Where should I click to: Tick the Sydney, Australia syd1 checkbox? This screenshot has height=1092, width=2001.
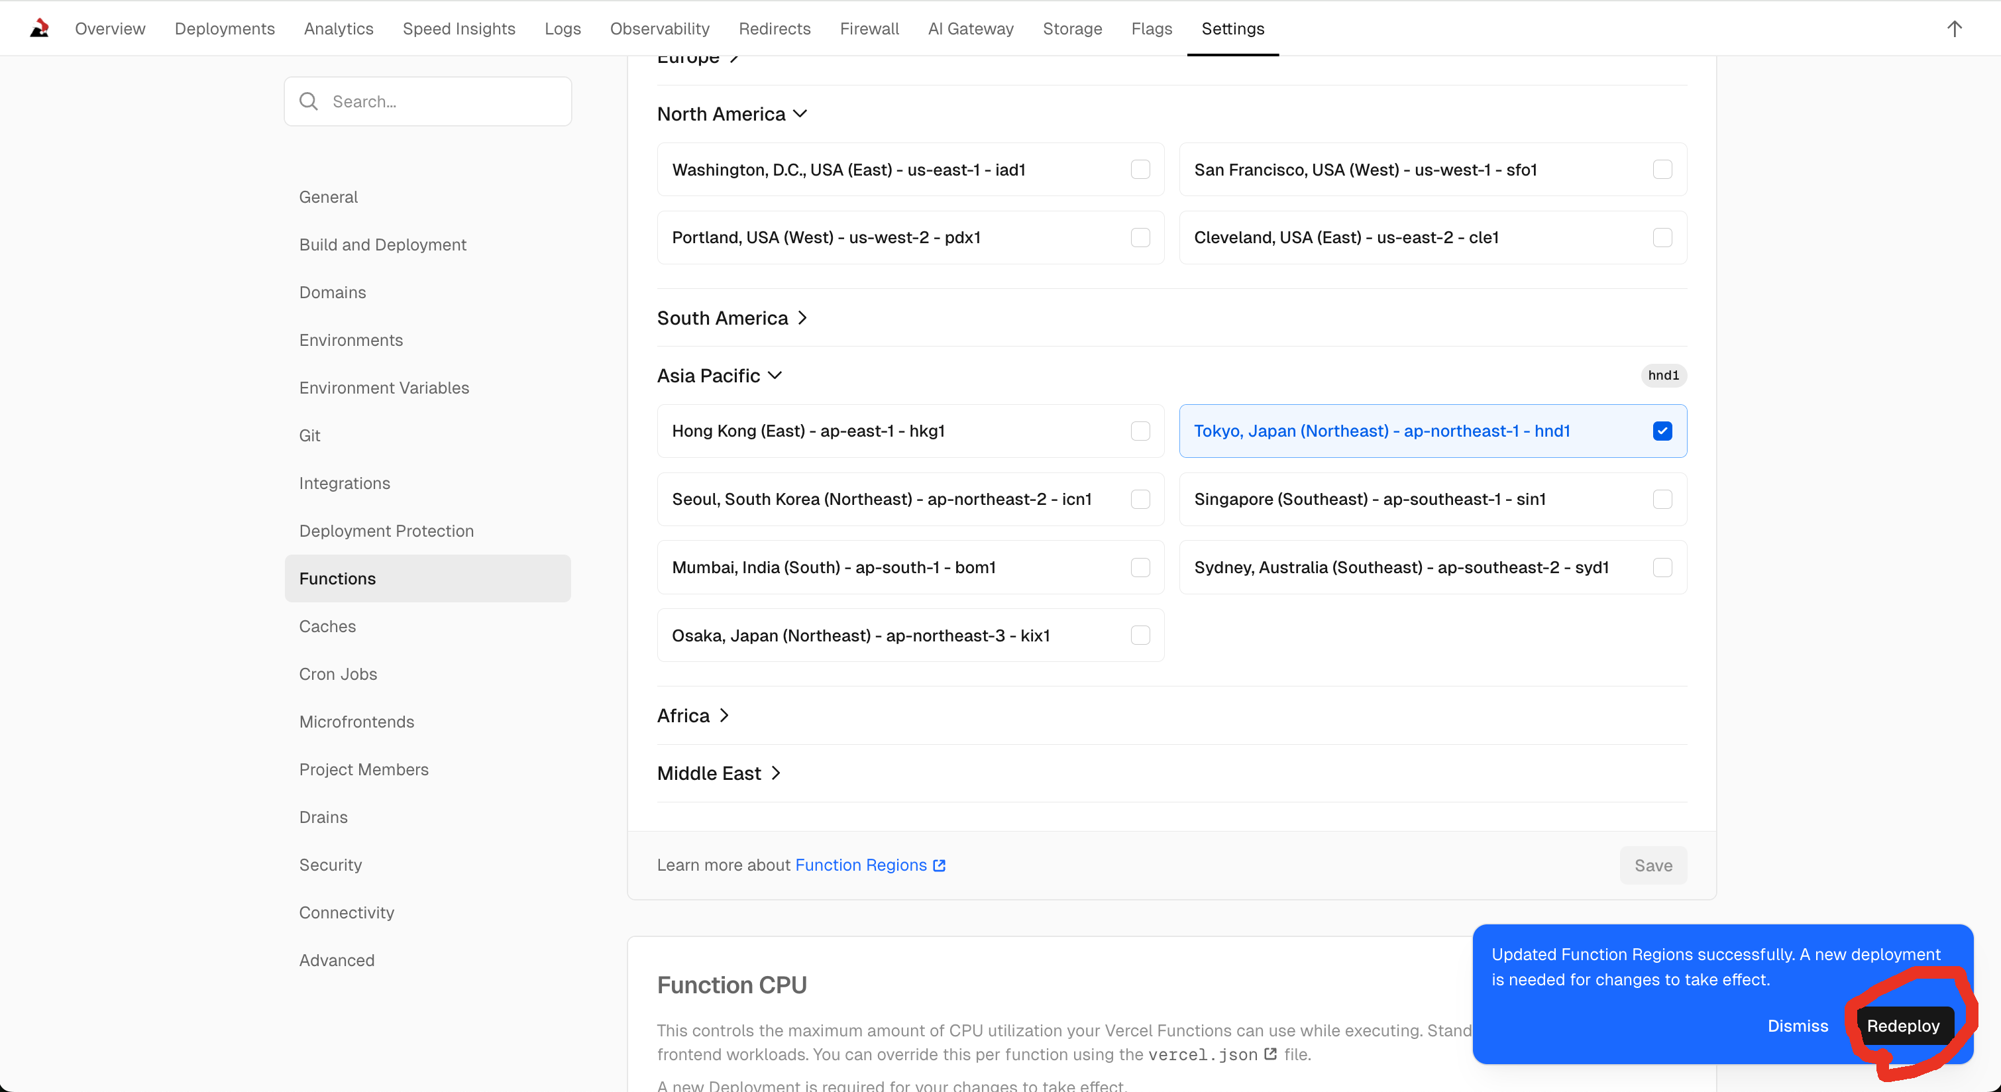click(1662, 568)
